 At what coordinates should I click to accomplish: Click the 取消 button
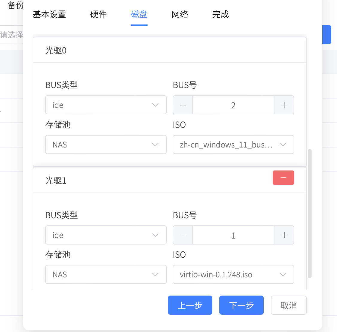click(288, 305)
